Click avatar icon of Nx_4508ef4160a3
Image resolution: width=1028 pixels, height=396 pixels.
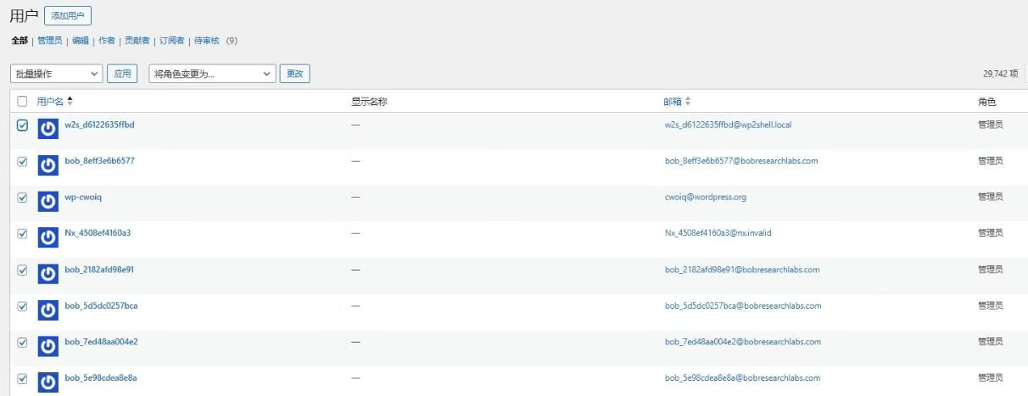(48, 237)
